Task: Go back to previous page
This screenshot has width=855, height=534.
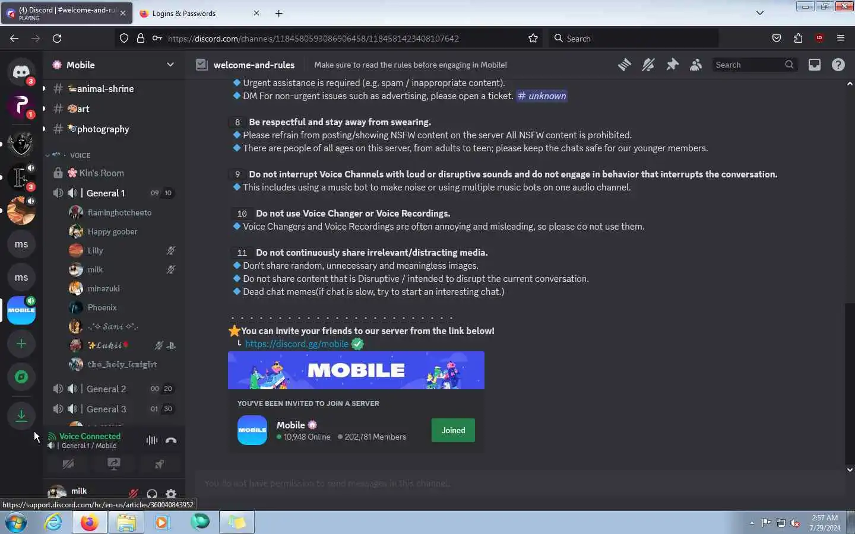Action: tap(14, 38)
